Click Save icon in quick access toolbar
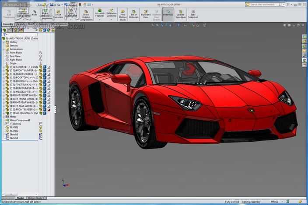Image resolution: width=308 pixels, height=205 pixels. tap(52, 4)
